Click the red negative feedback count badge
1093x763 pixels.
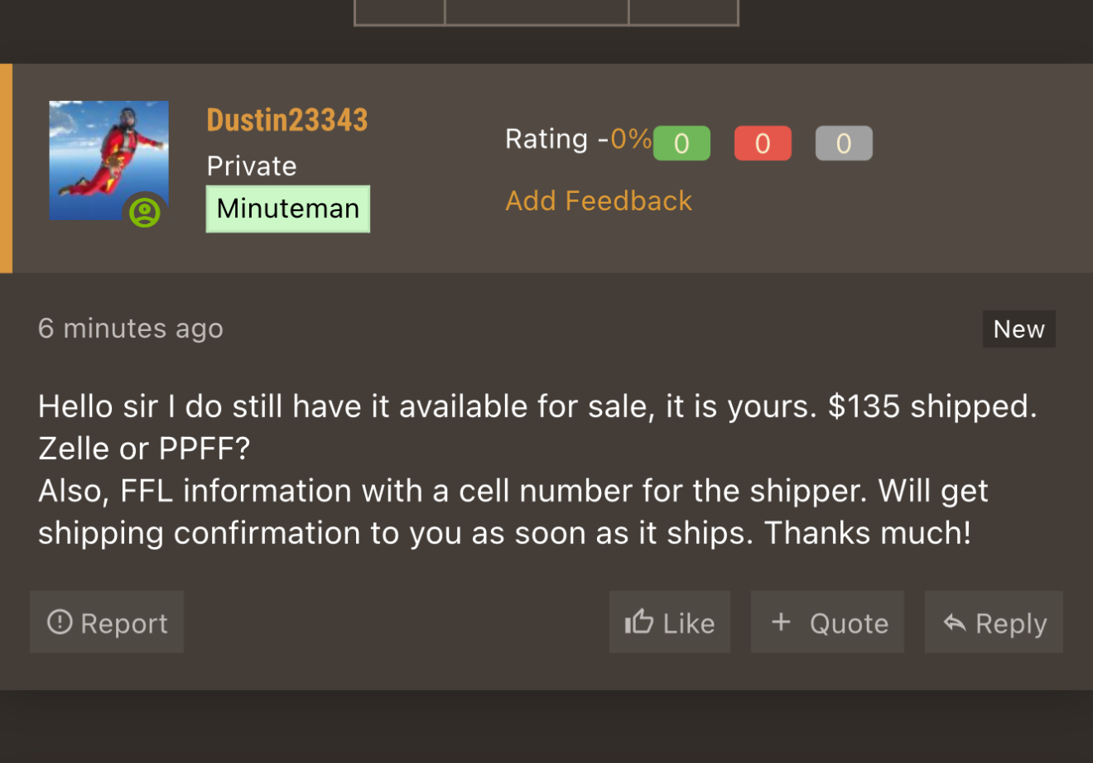[763, 143]
